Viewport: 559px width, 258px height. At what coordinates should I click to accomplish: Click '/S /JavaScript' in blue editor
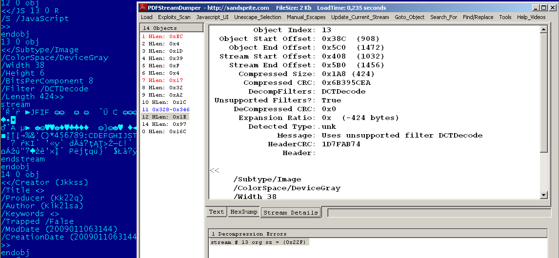pos(35,19)
